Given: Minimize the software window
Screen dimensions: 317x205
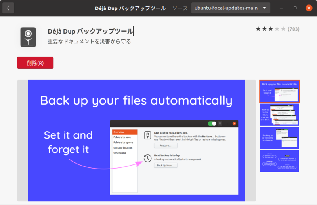Looking at the screenshot, I should pyautogui.click(x=281, y=8).
